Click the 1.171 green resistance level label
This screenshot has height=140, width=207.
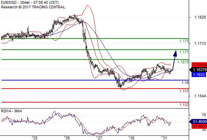184,52
